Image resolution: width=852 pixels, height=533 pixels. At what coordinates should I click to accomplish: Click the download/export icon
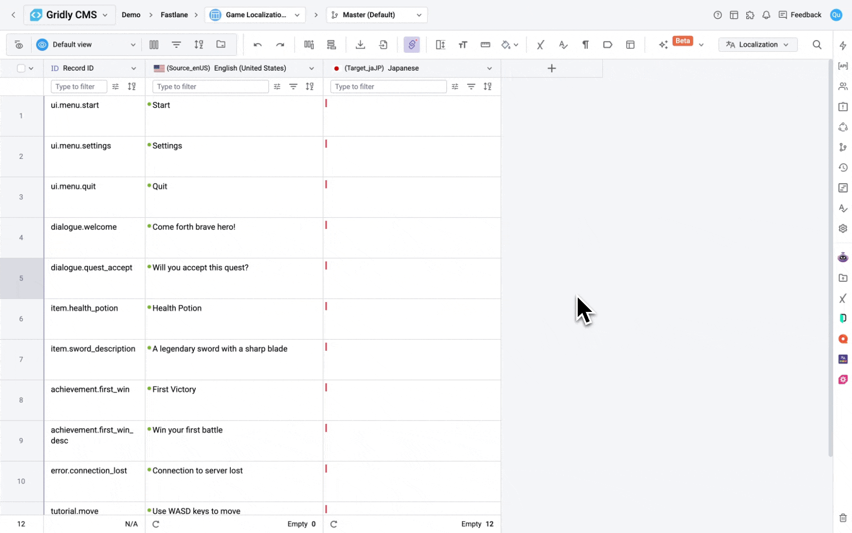[x=360, y=45]
